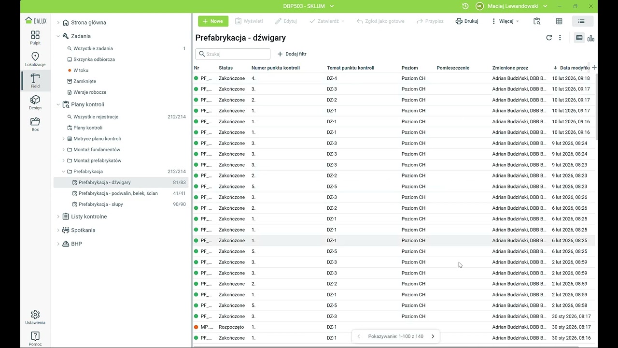The width and height of the screenshot is (618, 348).
Task: Click the DALUX logo
Action: [36, 20]
